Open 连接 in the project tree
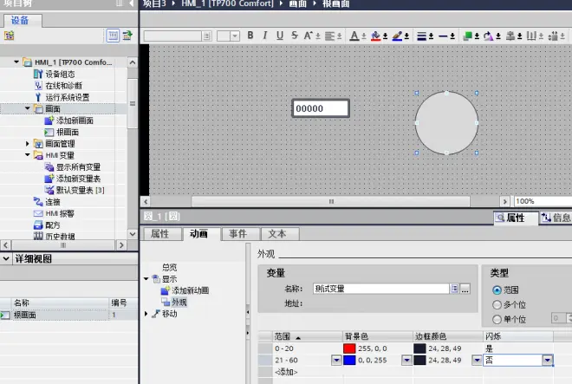 tap(53, 202)
